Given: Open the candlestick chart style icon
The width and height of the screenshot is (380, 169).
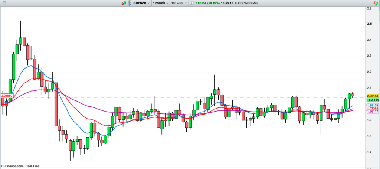Looking at the screenshot, I should click(124, 3).
